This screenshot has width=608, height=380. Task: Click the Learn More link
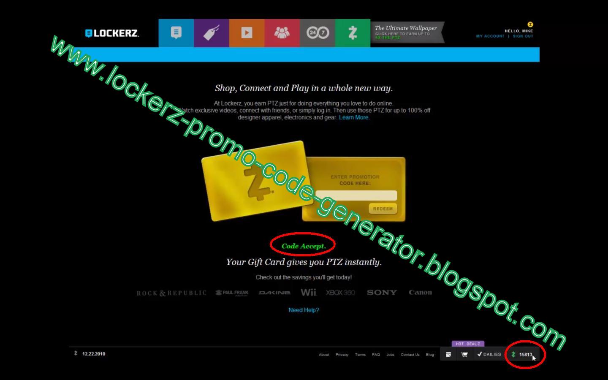pos(354,117)
